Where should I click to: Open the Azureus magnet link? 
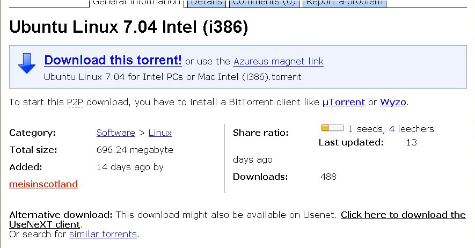coord(278,61)
